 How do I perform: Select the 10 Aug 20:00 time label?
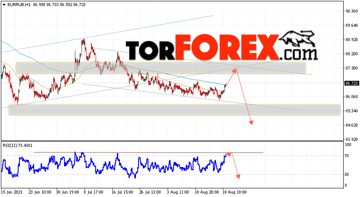[x=206, y=192]
